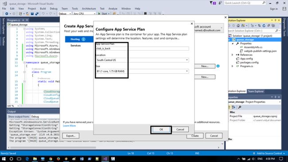Viewport: 288px width, 162px height.
Task: Click the lower New... button
Action: [205, 77]
